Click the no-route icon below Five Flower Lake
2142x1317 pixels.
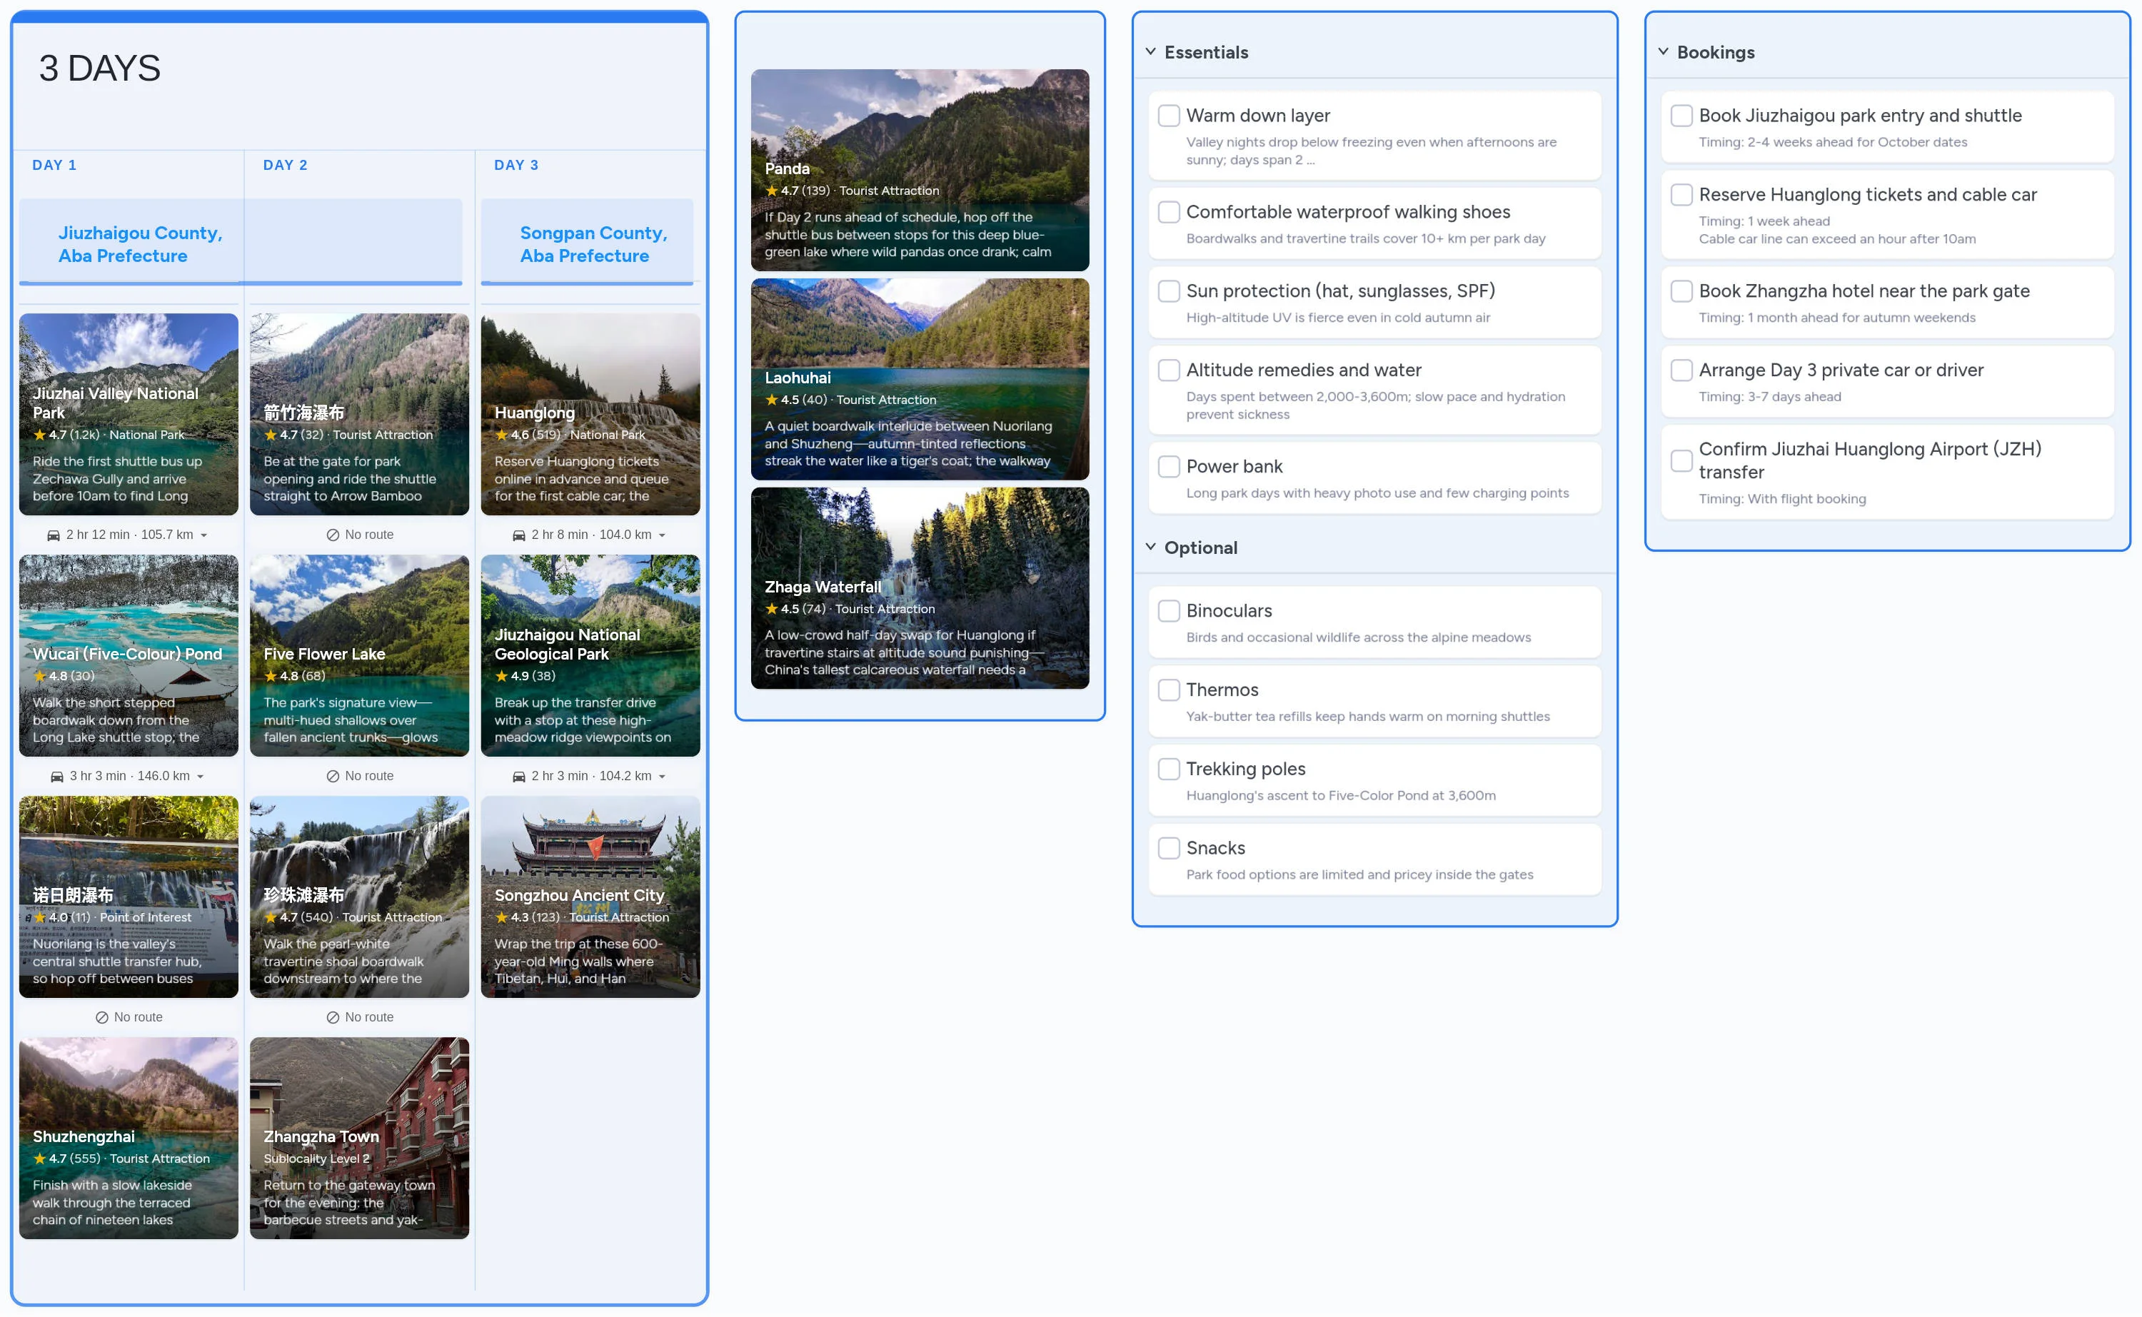333,776
